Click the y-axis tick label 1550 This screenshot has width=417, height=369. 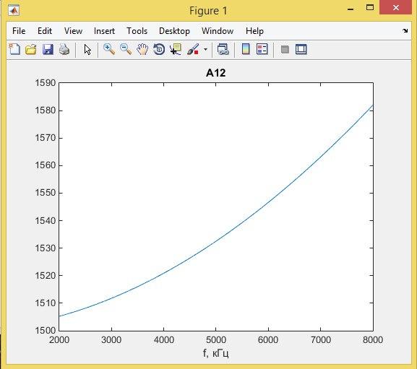point(46,193)
